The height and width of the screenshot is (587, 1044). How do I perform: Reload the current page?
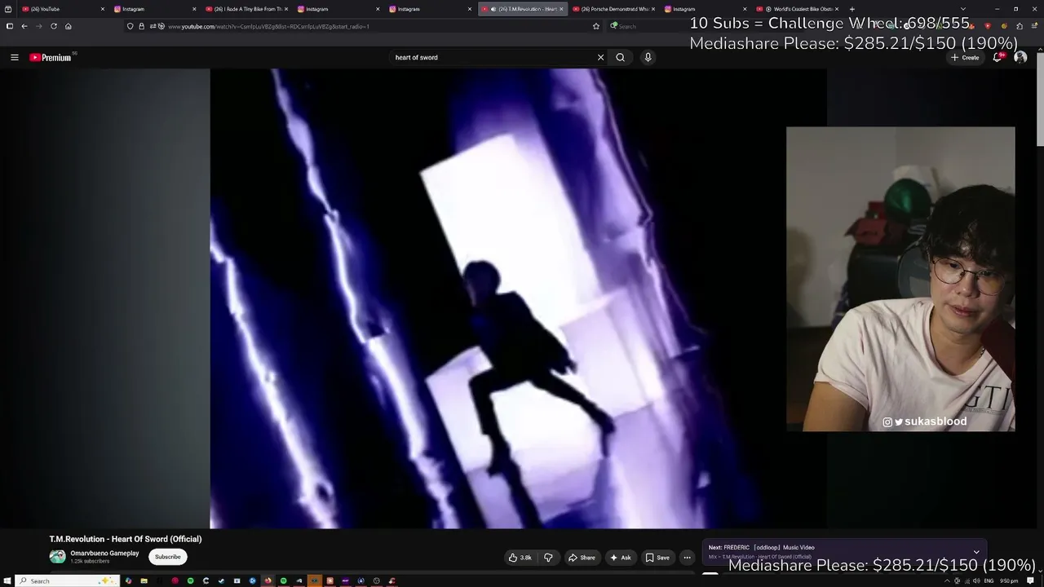54,26
